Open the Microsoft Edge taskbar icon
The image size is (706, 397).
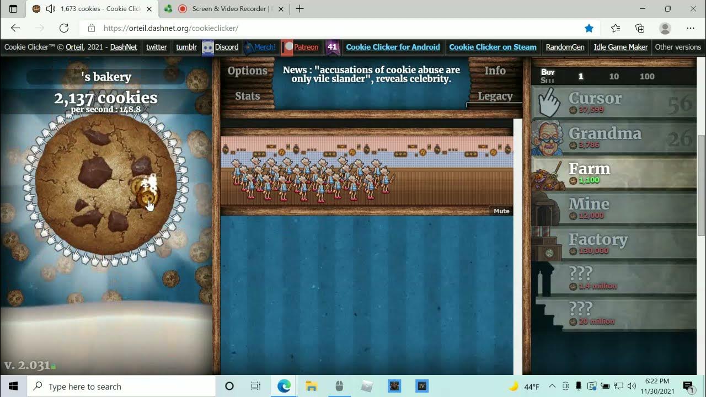284,386
